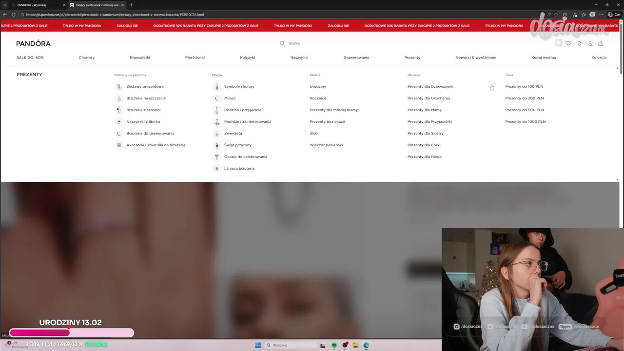Click the Podróże i zainteresowania charm icon

coord(217,121)
